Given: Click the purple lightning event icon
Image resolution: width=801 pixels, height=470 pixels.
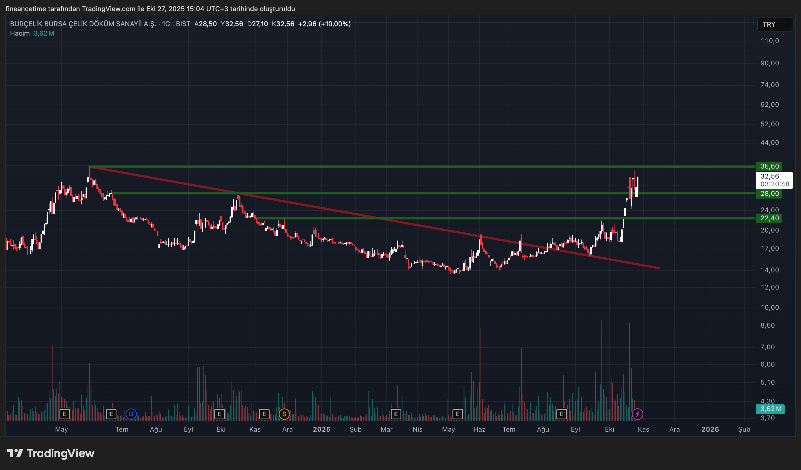Looking at the screenshot, I should pos(637,414).
